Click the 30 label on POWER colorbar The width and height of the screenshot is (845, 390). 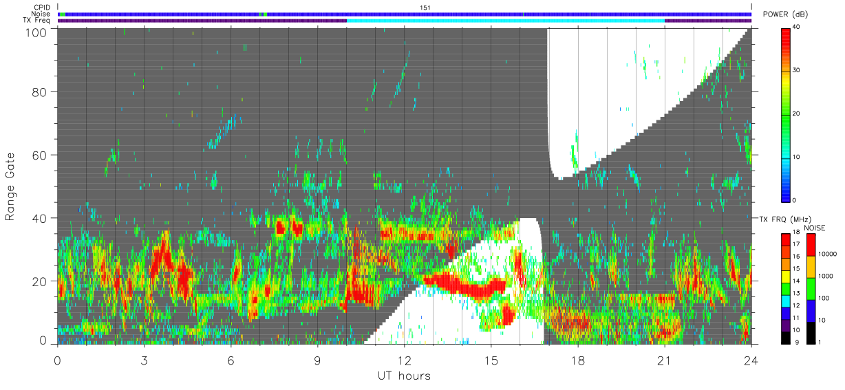pyautogui.click(x=798, y=70)
